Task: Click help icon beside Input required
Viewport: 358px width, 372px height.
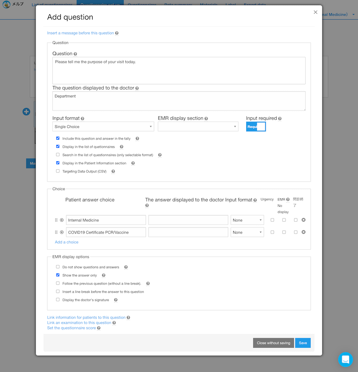Action: (280, 119)
